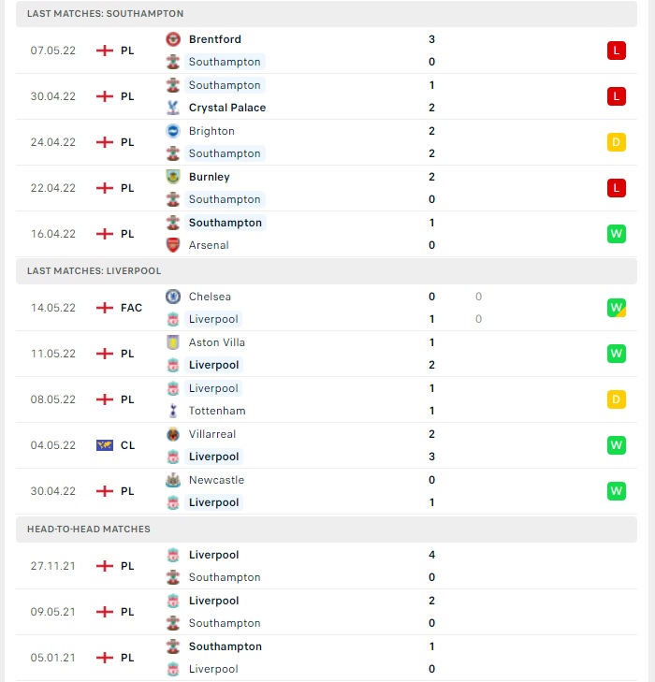Click the Crystal Palace crest icon
Image resolution: width=655 pixels, height=682 pixels.
[x=173, y=108]
